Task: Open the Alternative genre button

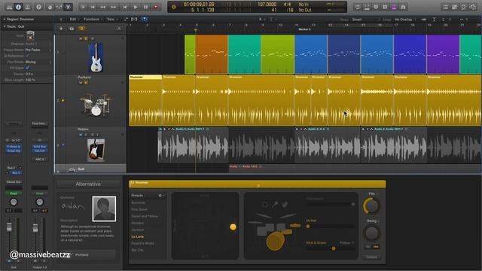Action: (x=88, y=184)
